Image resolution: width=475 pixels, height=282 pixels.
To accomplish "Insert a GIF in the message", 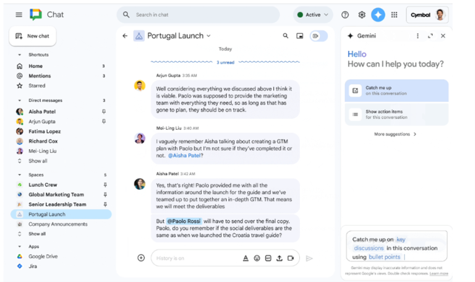I will pos(268,258).
